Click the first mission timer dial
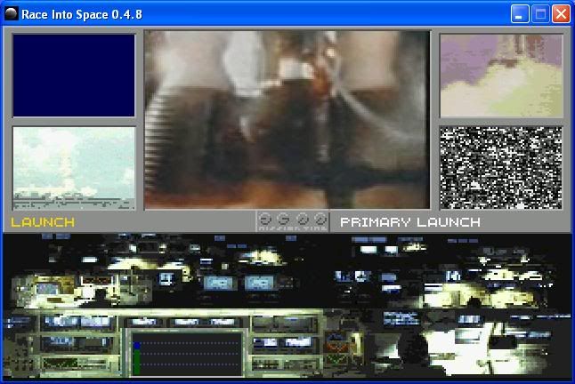 (x=264, y=219)
